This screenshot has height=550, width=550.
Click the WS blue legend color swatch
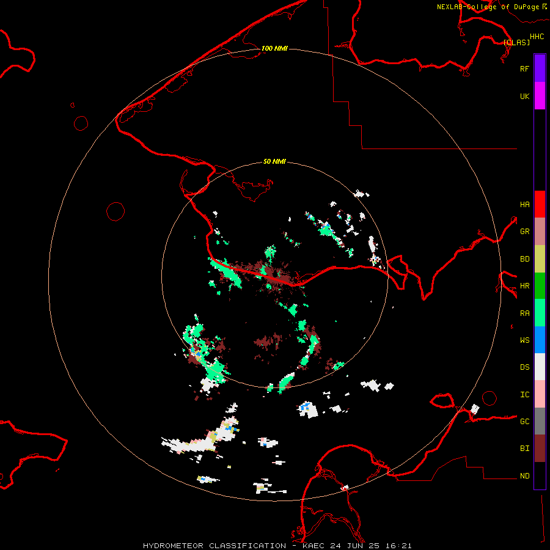540,340
